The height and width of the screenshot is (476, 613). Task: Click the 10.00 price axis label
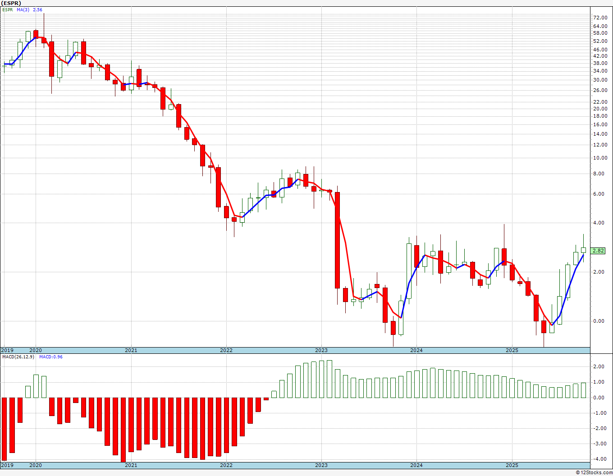[600, 158]
